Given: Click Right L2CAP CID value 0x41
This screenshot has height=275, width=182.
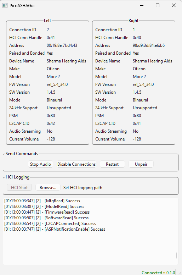Looking at the screenshot, I should 137,123.
